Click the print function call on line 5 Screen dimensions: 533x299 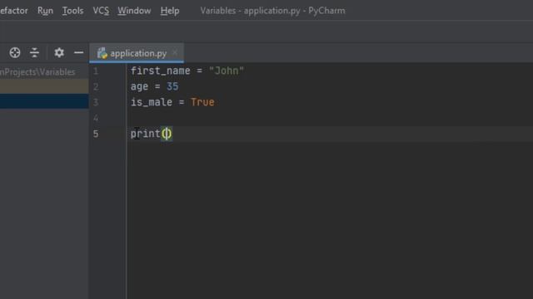click(x=146, y=134)
